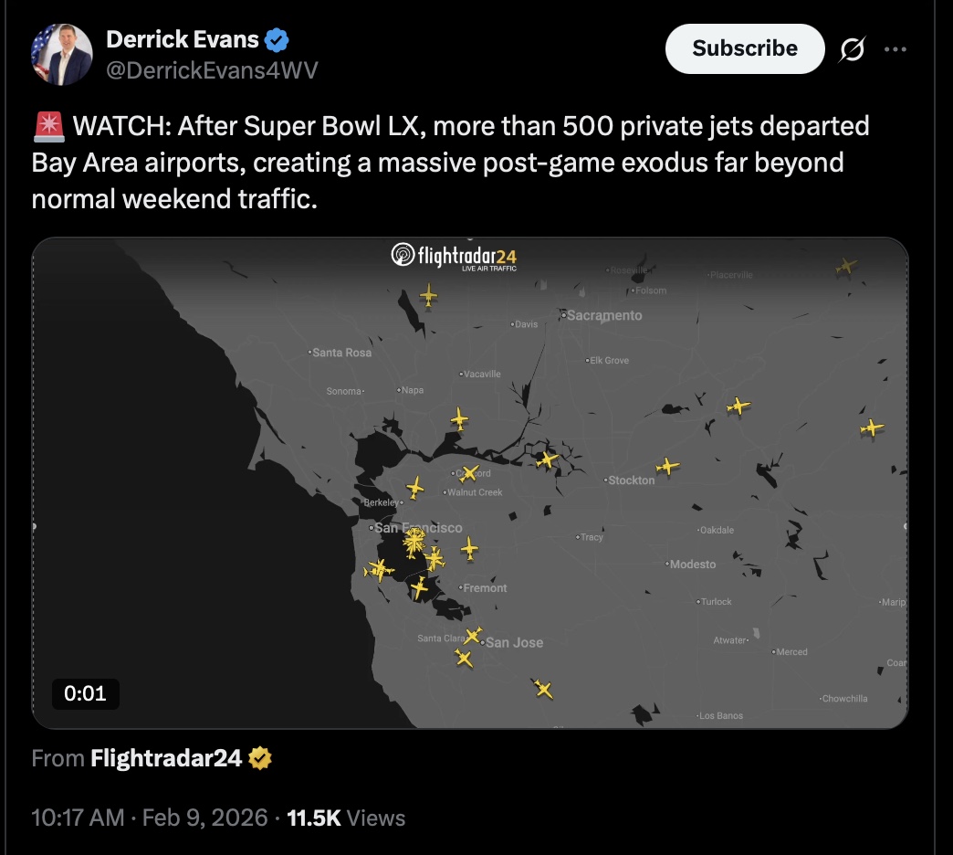The image size is (953, 855).
Task: Open Derrick Evans profile picture
Action: tap(62, 55)
